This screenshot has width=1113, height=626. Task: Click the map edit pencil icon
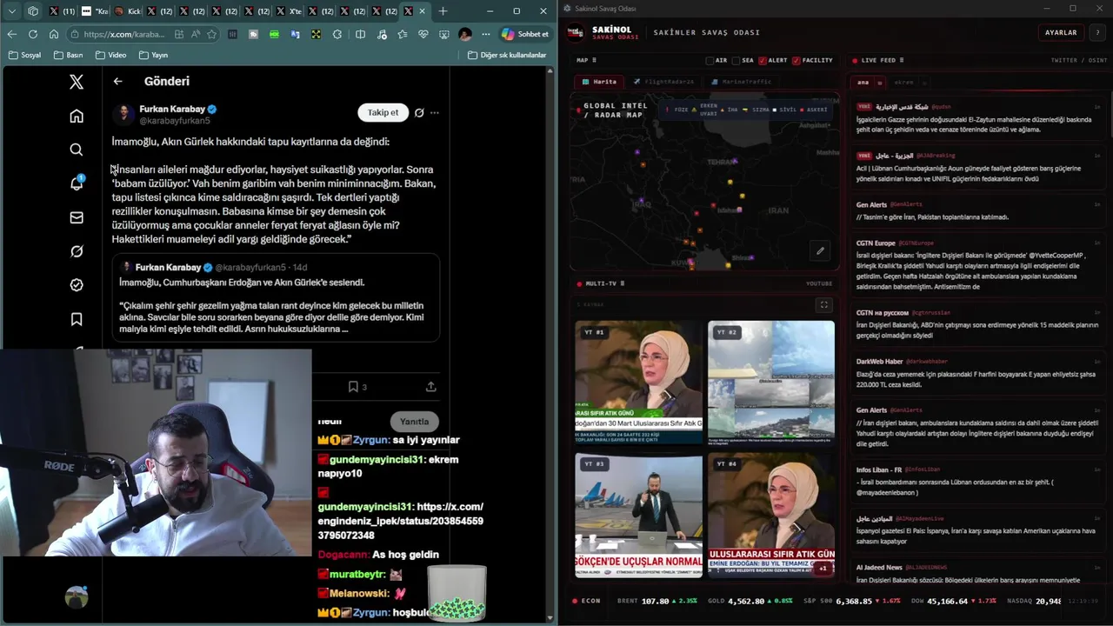(820, 251)
